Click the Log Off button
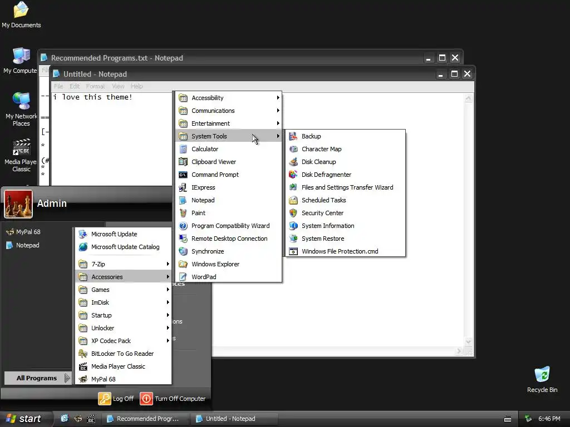The width and height of the screenshot is (570, 427). 116,399
